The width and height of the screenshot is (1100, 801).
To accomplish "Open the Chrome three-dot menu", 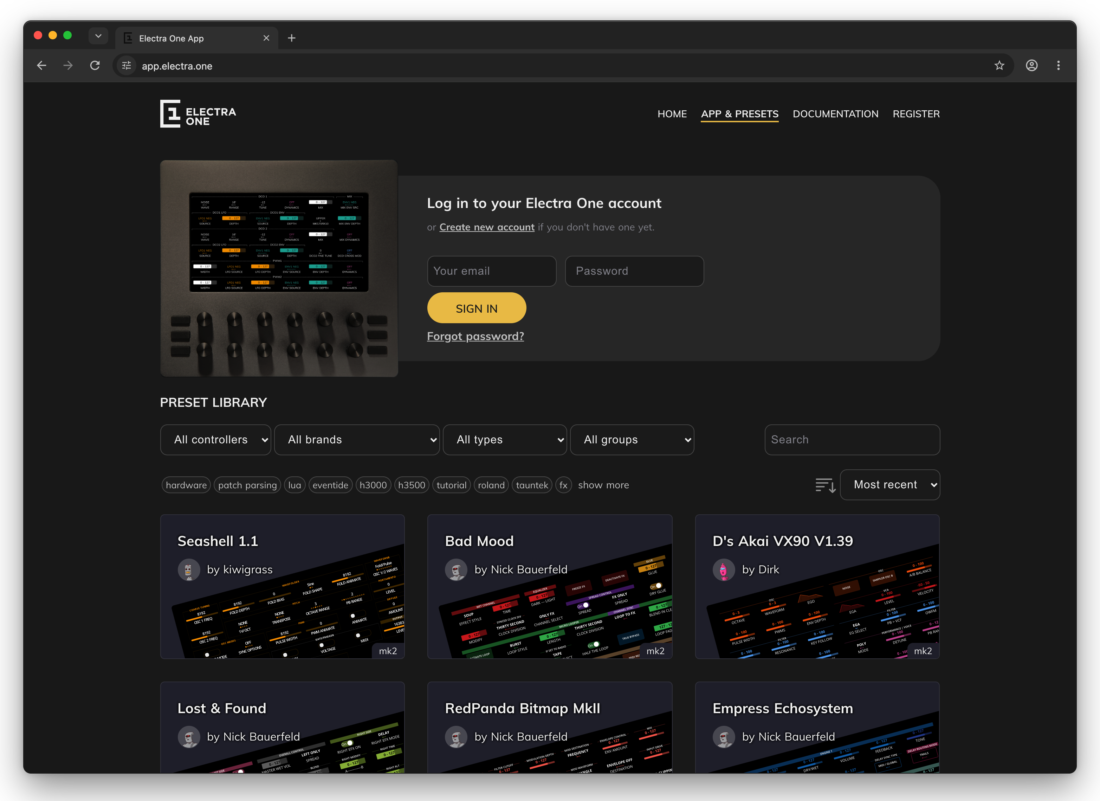I will [1058, 65].
